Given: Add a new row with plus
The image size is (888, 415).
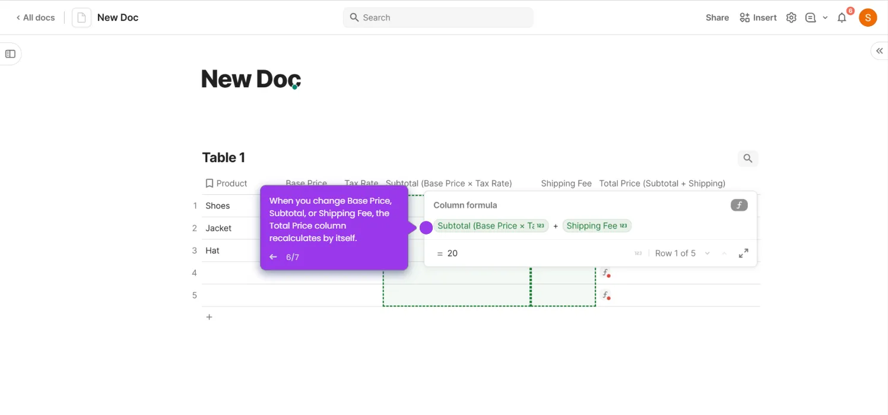Looking at the screenshot, I should (x=209, y=318).
